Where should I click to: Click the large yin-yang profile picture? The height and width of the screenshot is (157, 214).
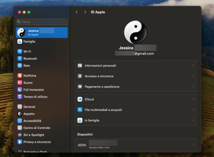pos(135,32)
